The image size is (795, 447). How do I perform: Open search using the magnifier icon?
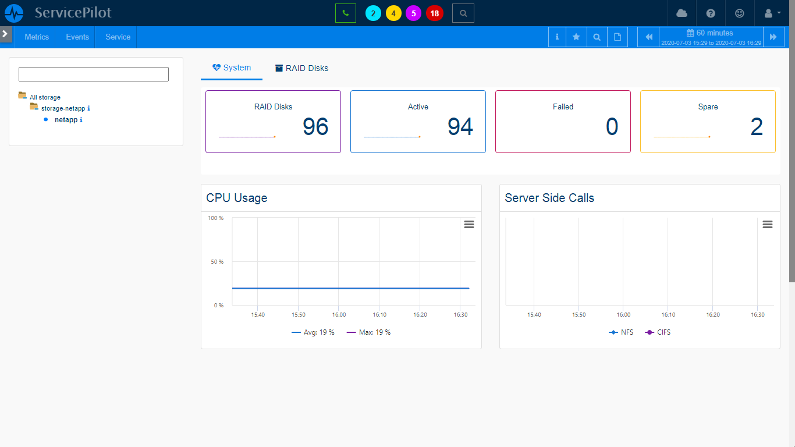pyautogui.click(x=463, y=13)
